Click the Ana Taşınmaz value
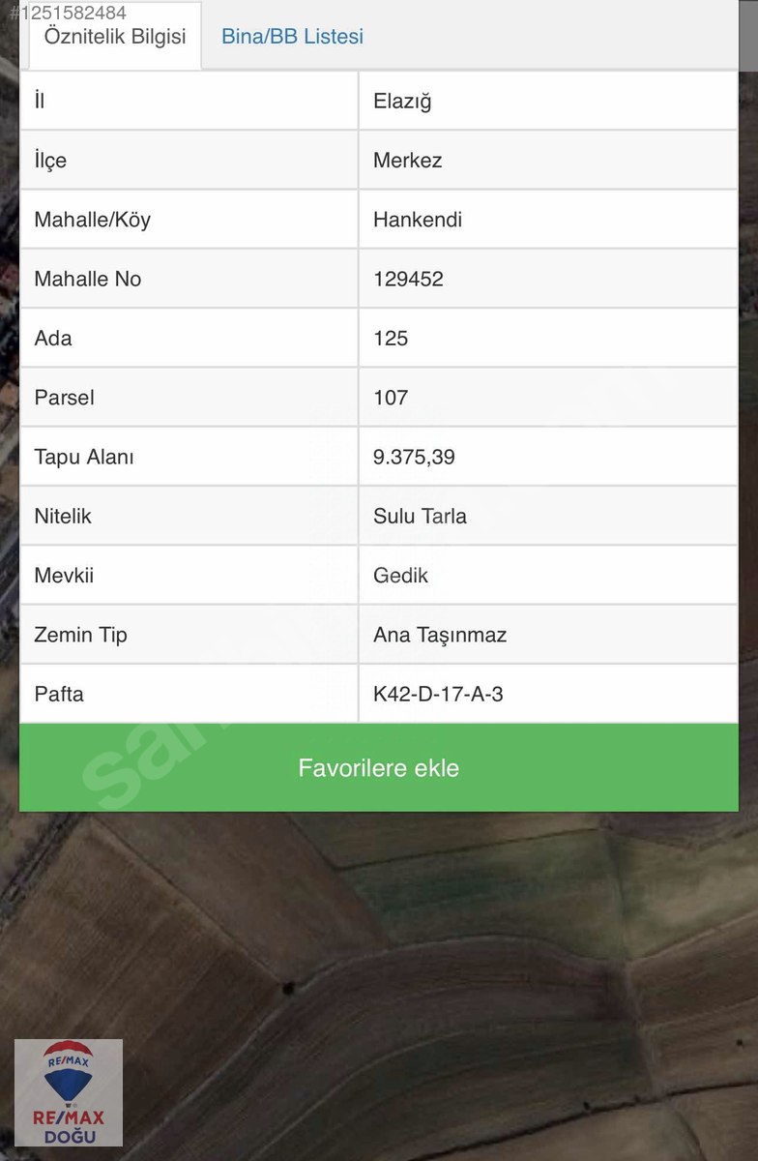The width and height of the screenshot is (758, 1161). 440,636
